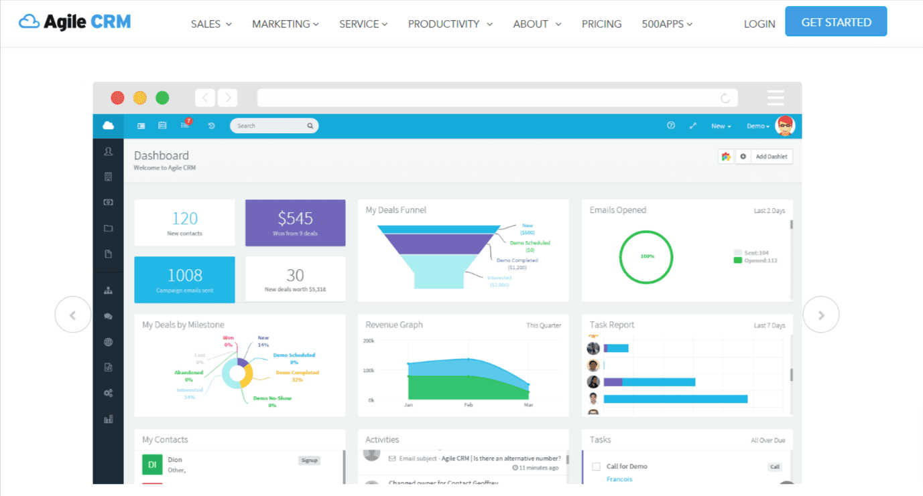This screenshot has height=496, width=923.
Task: Open the 30 New deals worth $5,318 tile
Action: pos(296,280)
